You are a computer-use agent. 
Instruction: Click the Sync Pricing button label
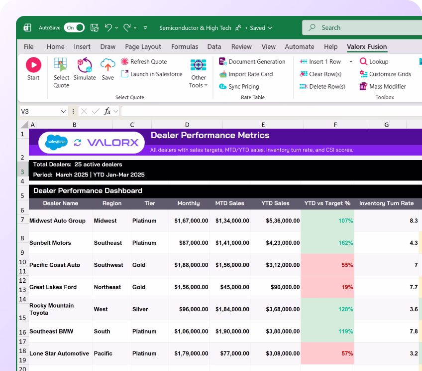(244, 87)
